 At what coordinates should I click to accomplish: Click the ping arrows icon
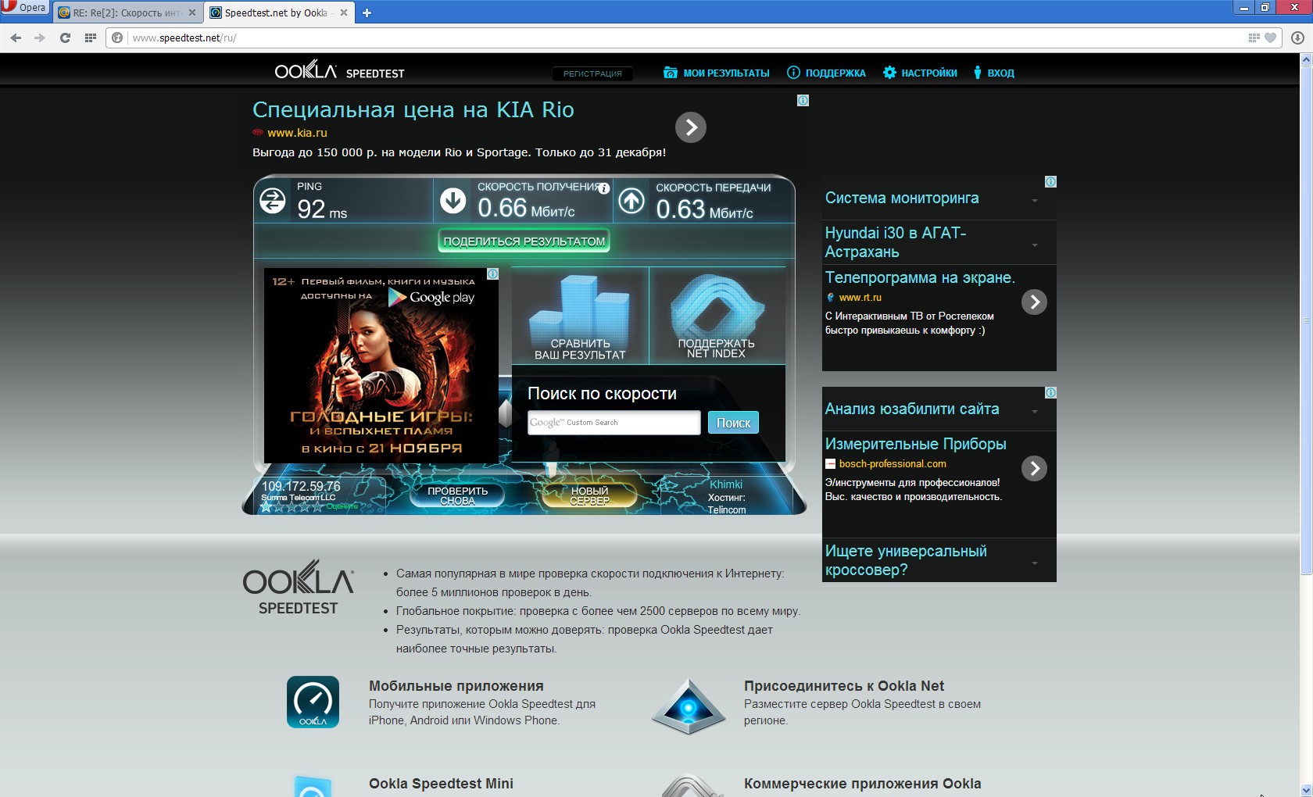273,201
